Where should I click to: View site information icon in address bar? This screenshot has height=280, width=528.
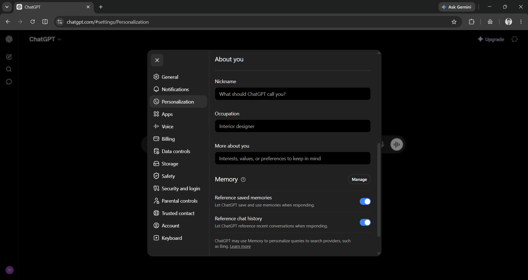(60, 22)
